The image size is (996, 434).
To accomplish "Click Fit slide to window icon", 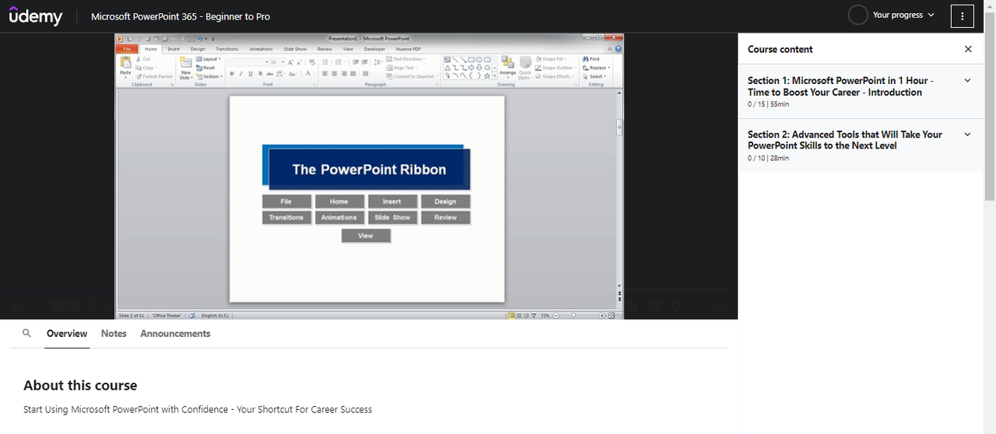I will [612, 316].
